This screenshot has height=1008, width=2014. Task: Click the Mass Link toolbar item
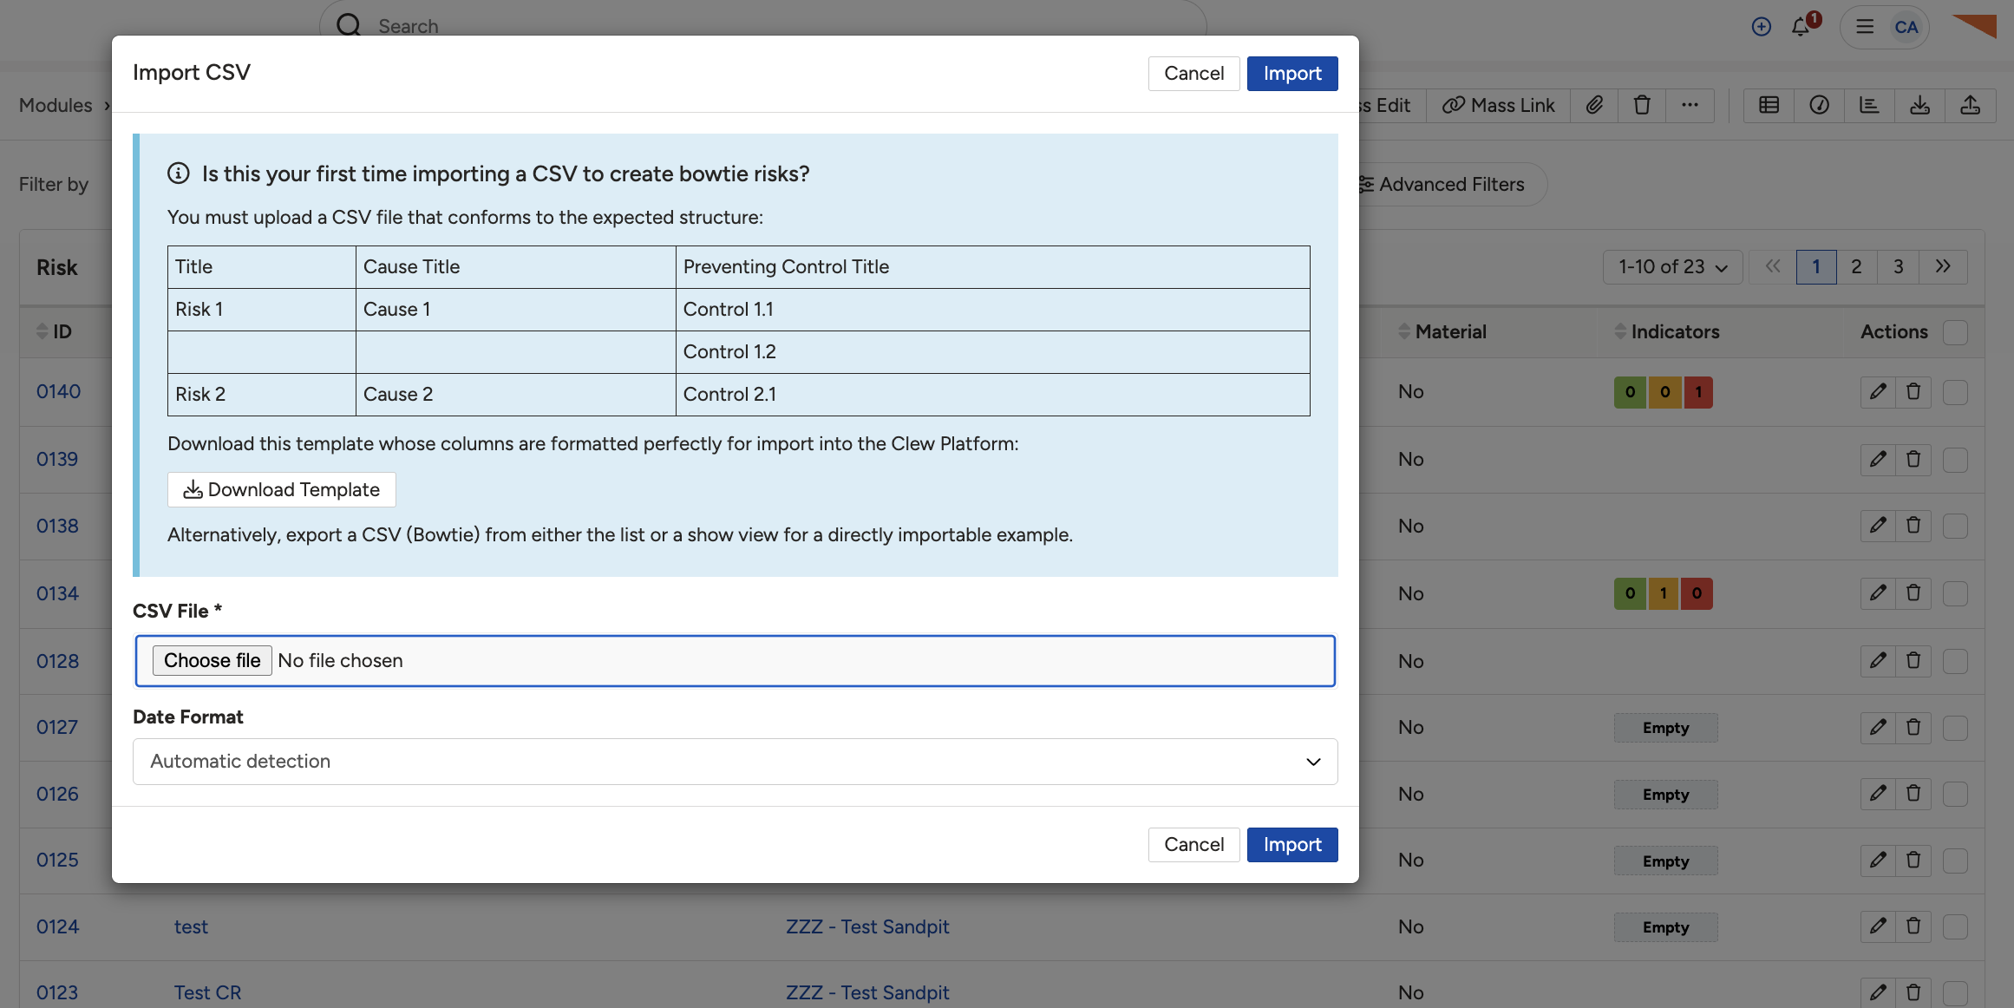[1499, 105]
